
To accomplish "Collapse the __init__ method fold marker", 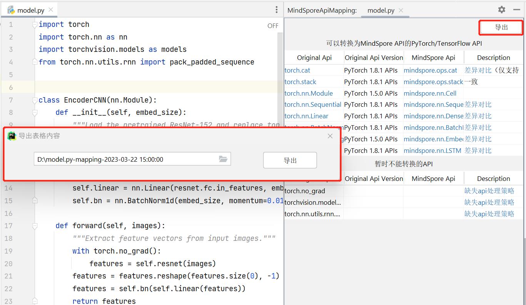I will (x=35, y=113).
